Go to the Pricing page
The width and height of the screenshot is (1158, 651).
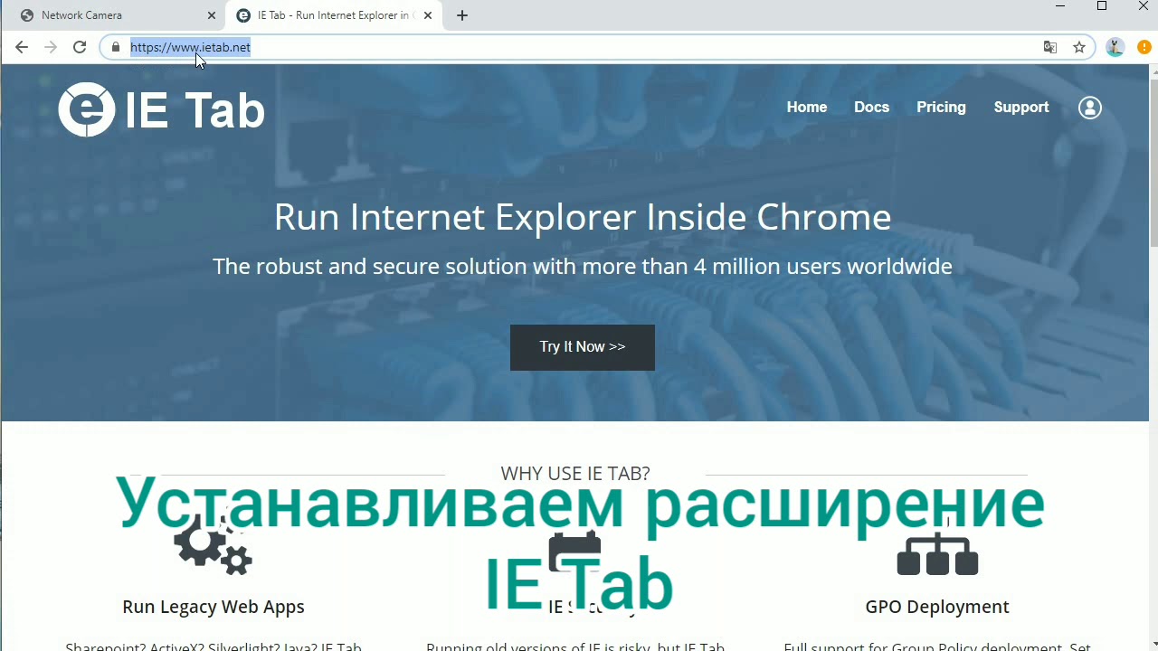[x=941, y=107]
